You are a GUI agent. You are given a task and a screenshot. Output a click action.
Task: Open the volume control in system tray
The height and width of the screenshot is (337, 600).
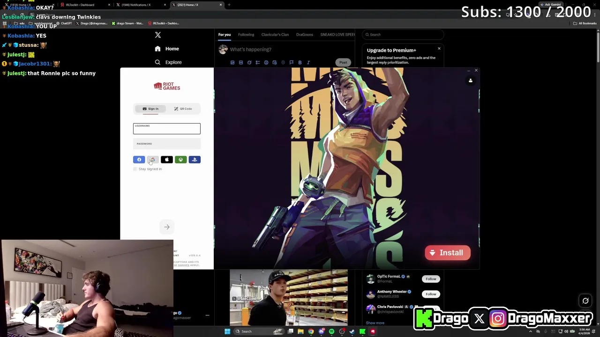pyautogui.click(x=566, y=331)
